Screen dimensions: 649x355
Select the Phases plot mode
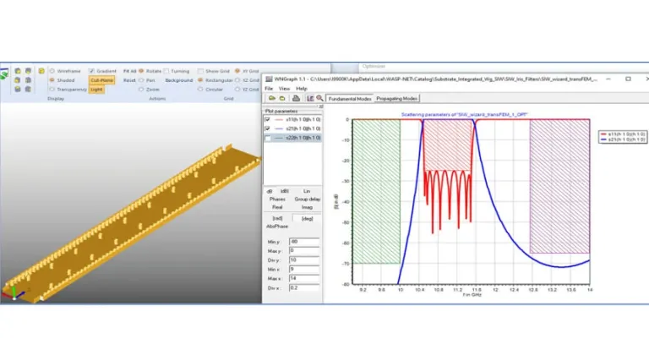(x=277, y=199)
